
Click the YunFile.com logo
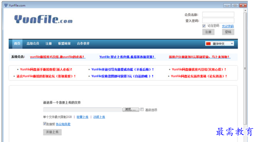(43, 19)
